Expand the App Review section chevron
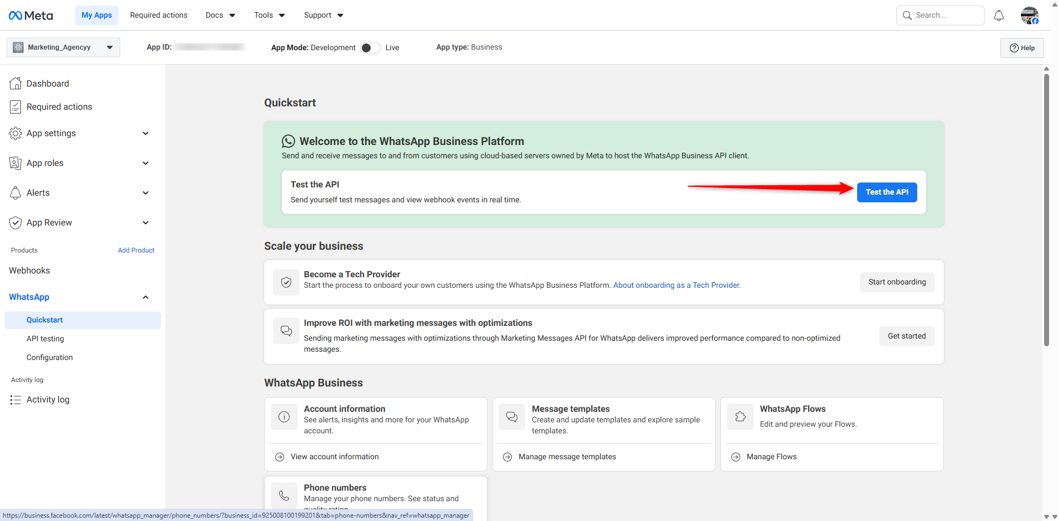This screenshot has width=1059, height=521. 146,223
